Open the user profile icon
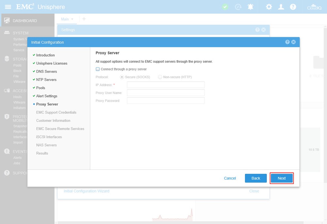 (x=281, y=7)
